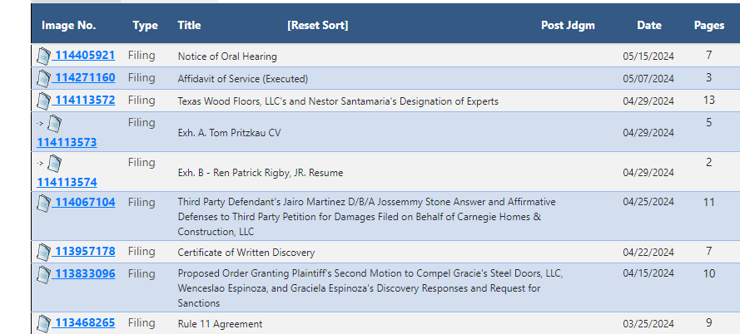The image size is (740, 334).
Task: Click the Reset Sort header link
Action: pos(318,25)
